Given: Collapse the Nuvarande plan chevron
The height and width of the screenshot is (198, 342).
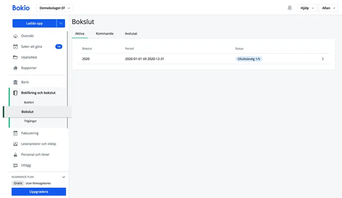Looking at the screenshot, I should 63,177.
